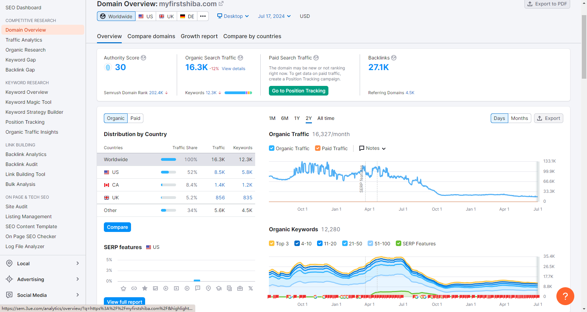Open View details link for organic traffic
The width and height of the screenshot is (587, 312).
pyautogui.click(x=233, y=69)
